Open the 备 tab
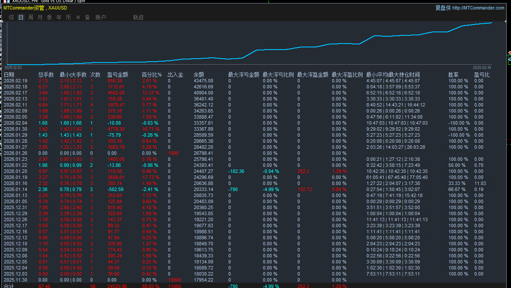Viewport: 511px width, 288px height. tap(87, 17)
